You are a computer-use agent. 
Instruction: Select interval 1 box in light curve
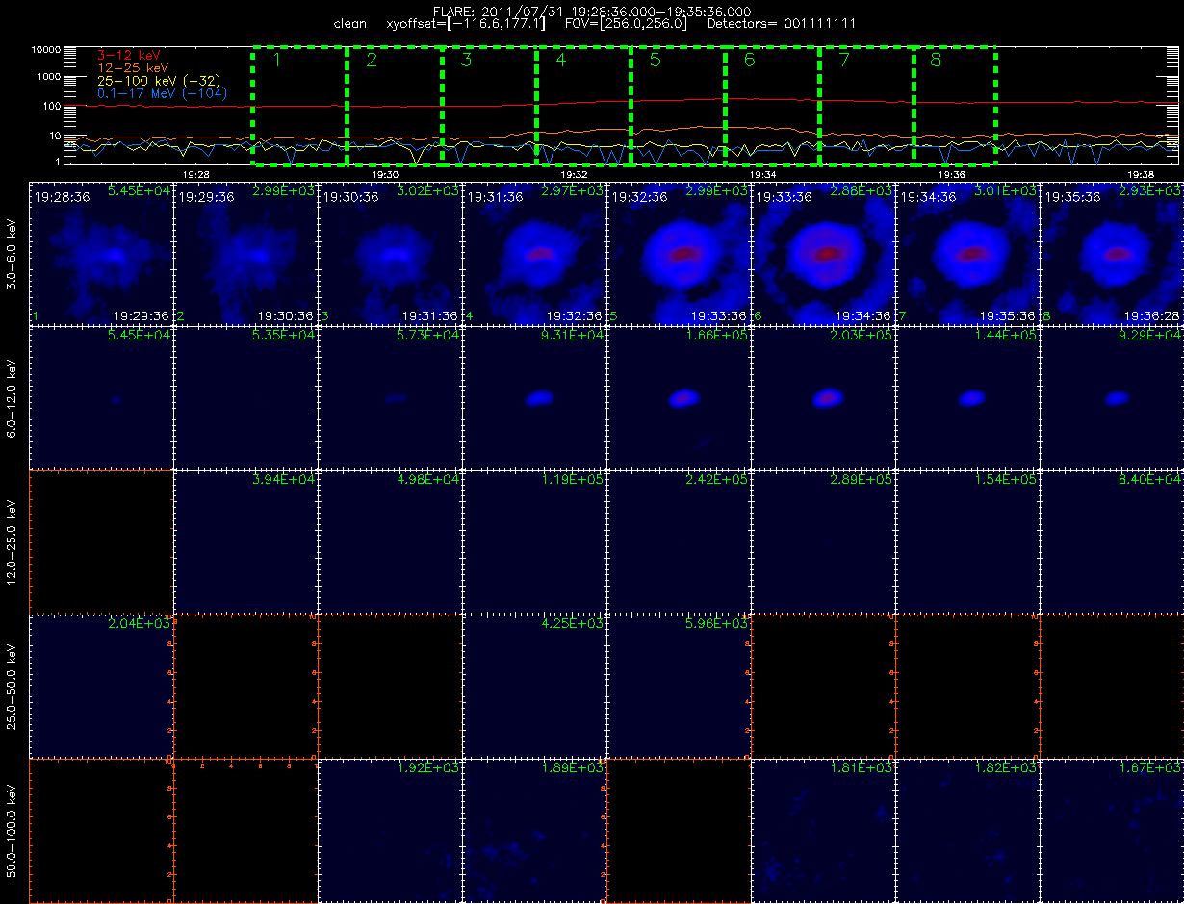(x=299, y=106)
